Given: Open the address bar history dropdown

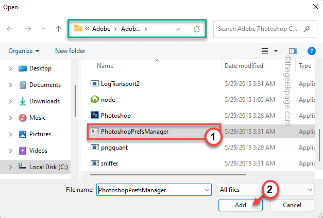Looking at the screenshot, I should coord(178,30).
